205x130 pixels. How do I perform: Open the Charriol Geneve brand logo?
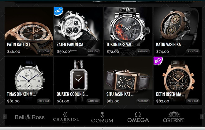pos(66,117)
